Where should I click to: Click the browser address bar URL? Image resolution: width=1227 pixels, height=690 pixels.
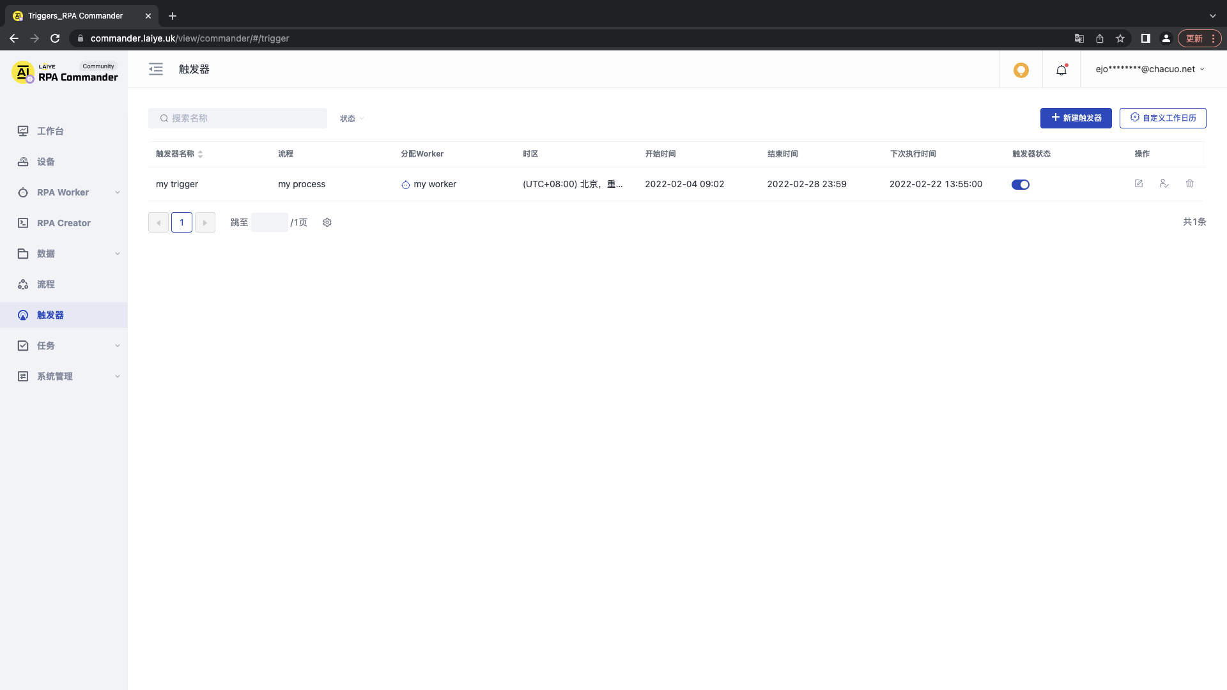tap(190, 38)
